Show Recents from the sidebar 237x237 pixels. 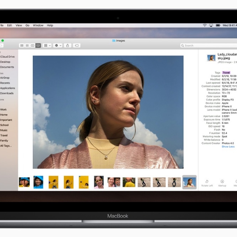pos(5,83)
